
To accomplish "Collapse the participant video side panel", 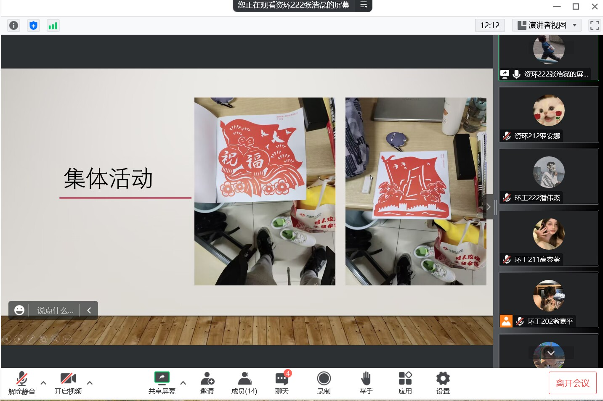I will (x=488, y=207).
